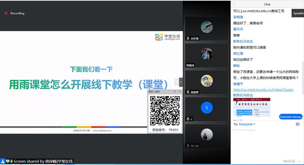Click the Chat panel title
This screenshot has height=165, width=304.
coord(267,4)
